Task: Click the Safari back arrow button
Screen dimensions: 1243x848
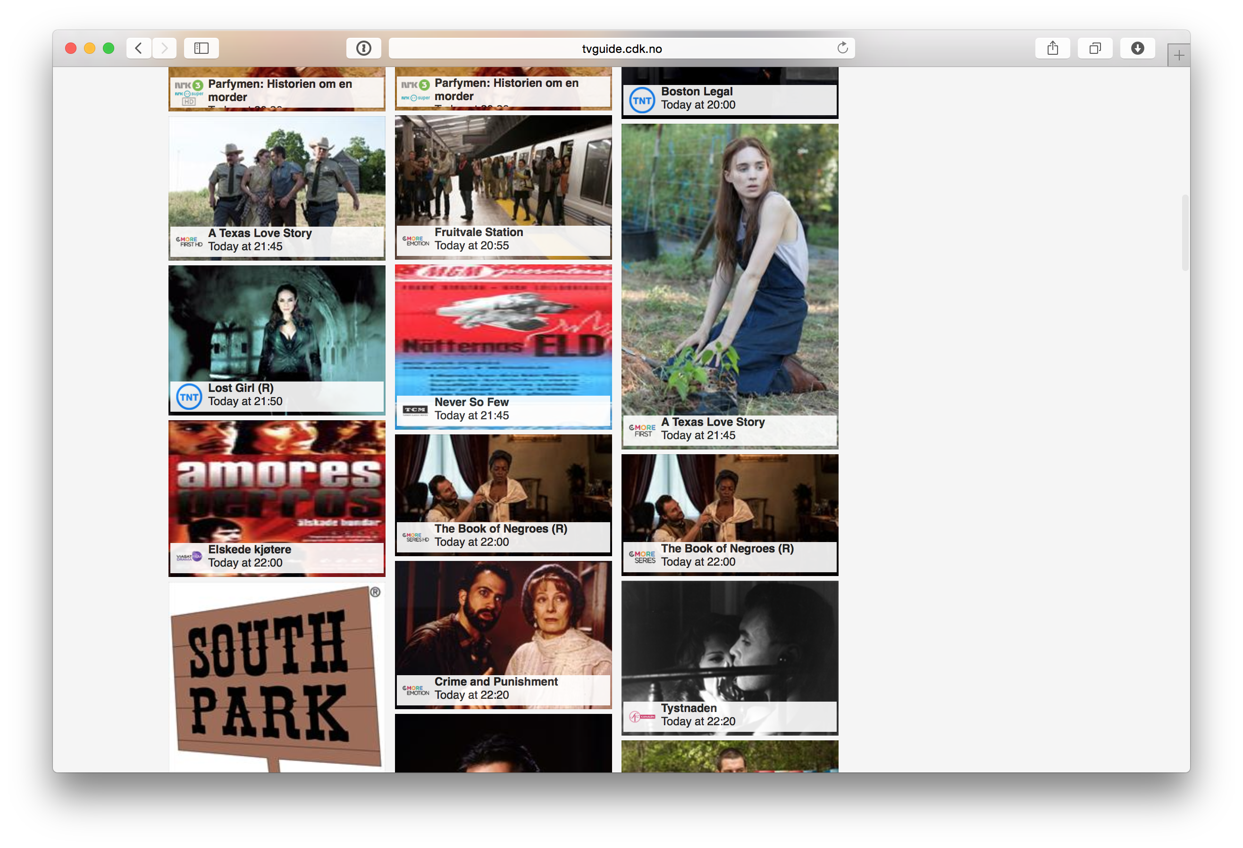Action: tap(139, 48)
